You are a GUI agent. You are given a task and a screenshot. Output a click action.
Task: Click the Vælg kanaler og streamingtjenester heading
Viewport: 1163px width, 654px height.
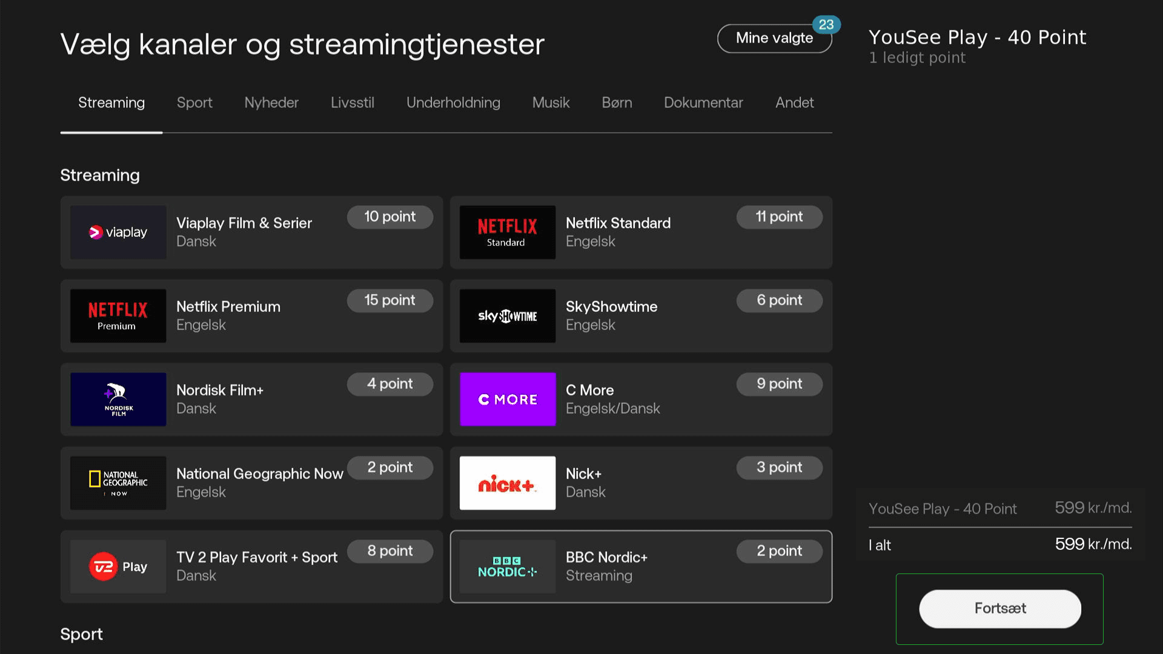pyautogui.click(x=302, y=45)
